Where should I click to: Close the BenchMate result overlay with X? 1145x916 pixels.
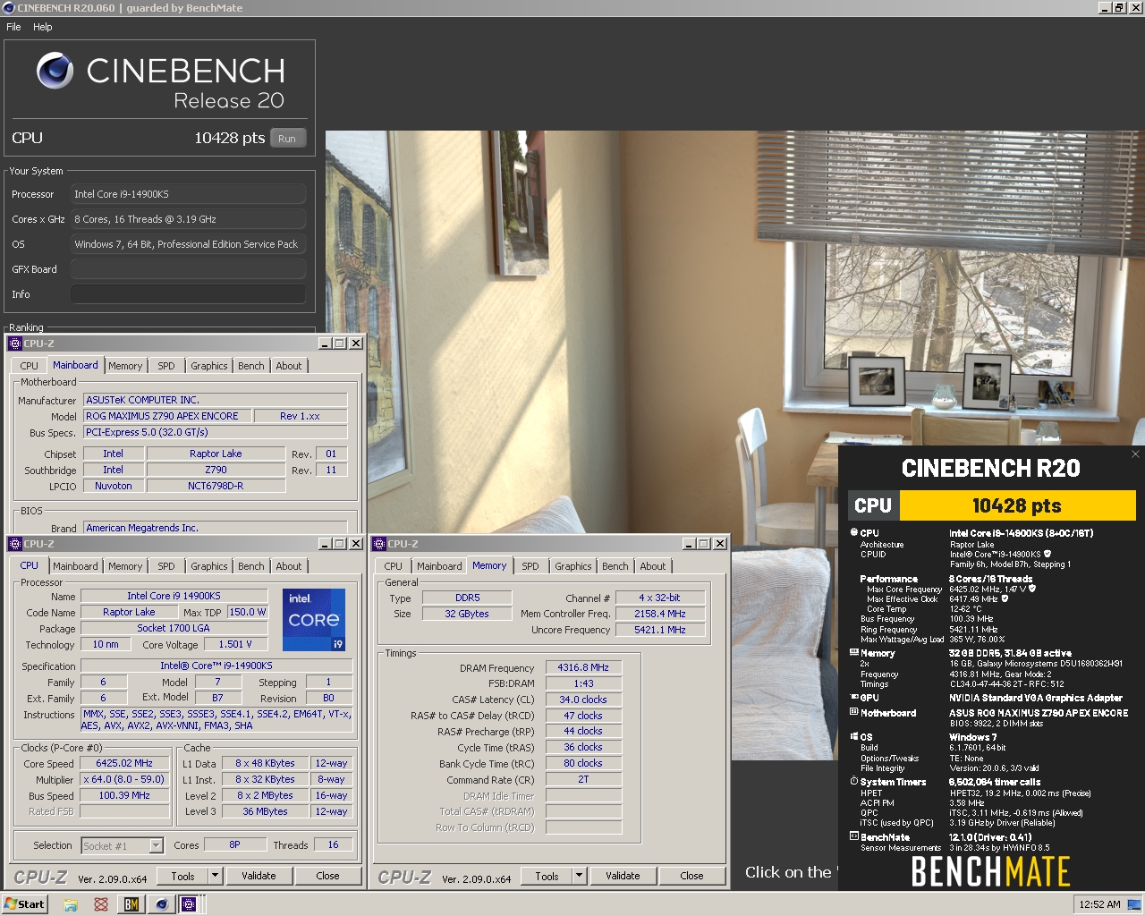click(x=1135, y=454)
